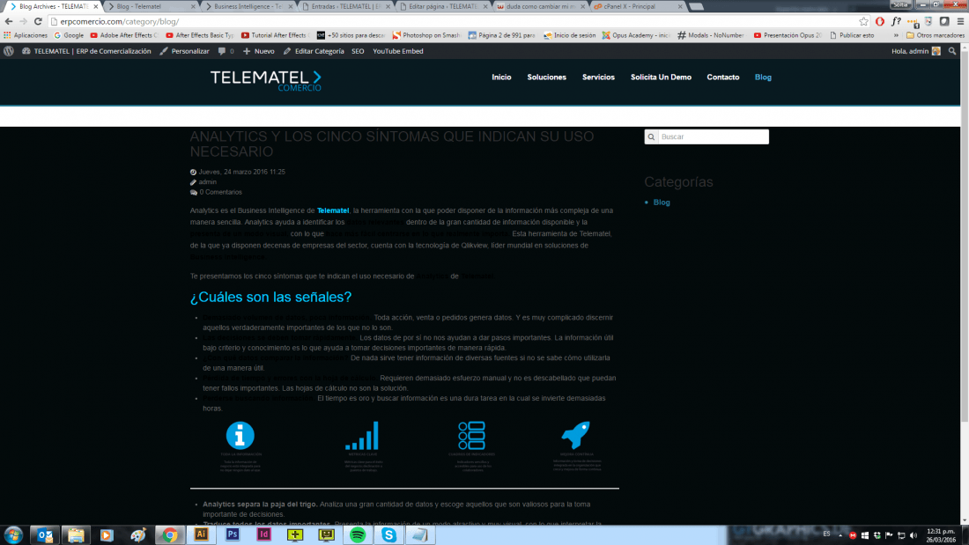
Task: Open Soluciones in site navigation
Action: tap(546, 77)
